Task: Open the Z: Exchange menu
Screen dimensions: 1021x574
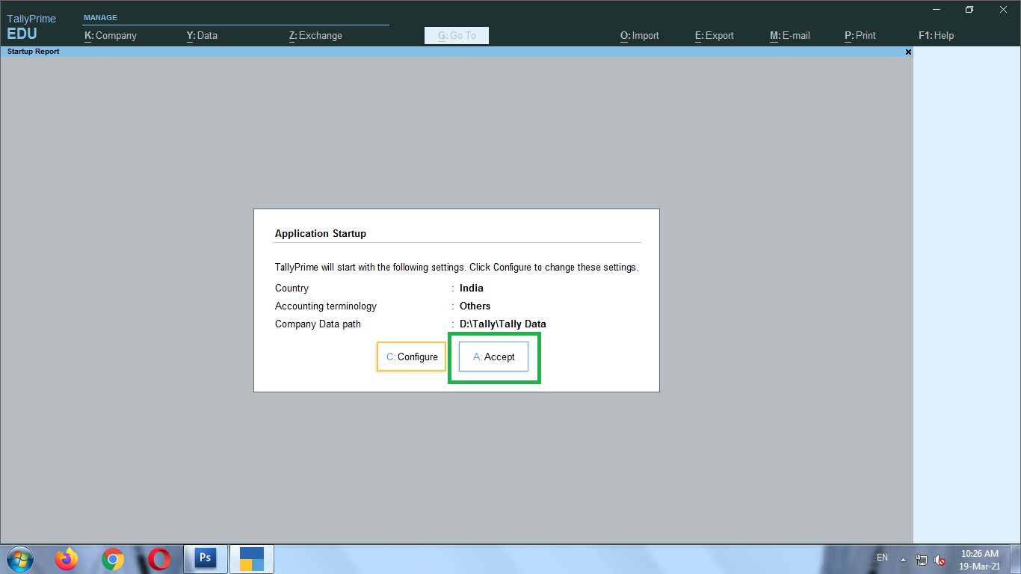Action: click(x=315, y=35)
